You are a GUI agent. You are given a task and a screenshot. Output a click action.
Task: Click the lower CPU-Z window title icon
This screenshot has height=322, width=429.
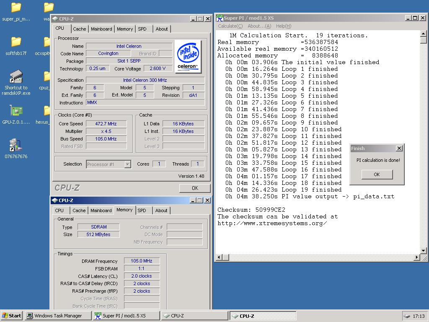coord(55,200)
